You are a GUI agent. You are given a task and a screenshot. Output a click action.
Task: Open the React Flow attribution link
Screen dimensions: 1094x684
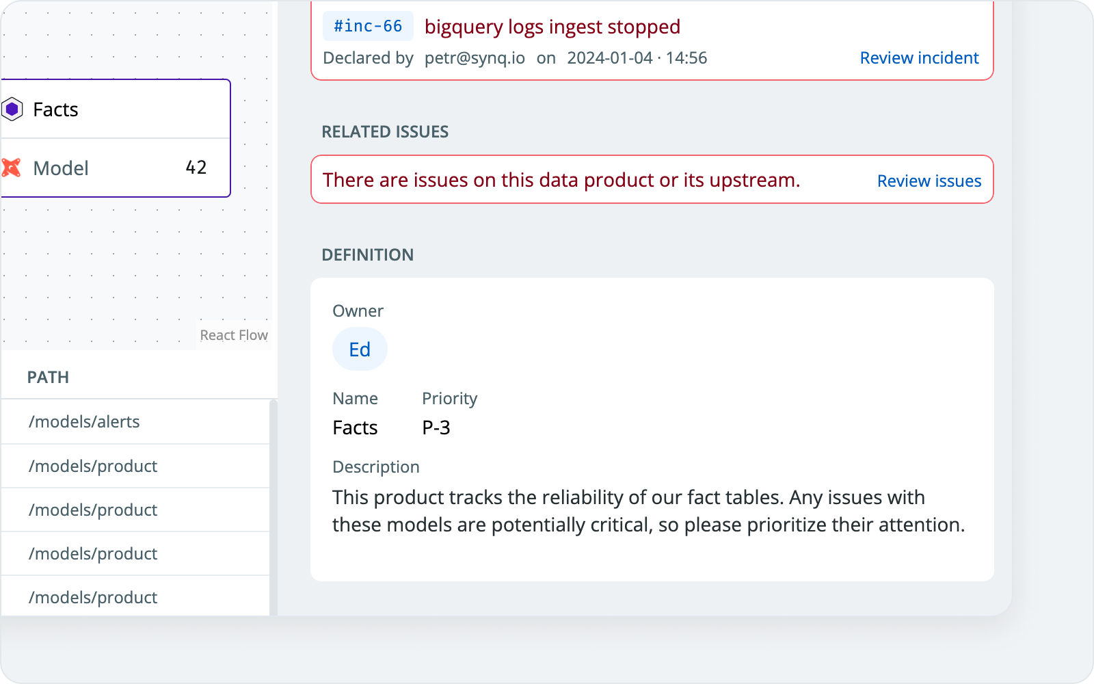pos(234,335)
